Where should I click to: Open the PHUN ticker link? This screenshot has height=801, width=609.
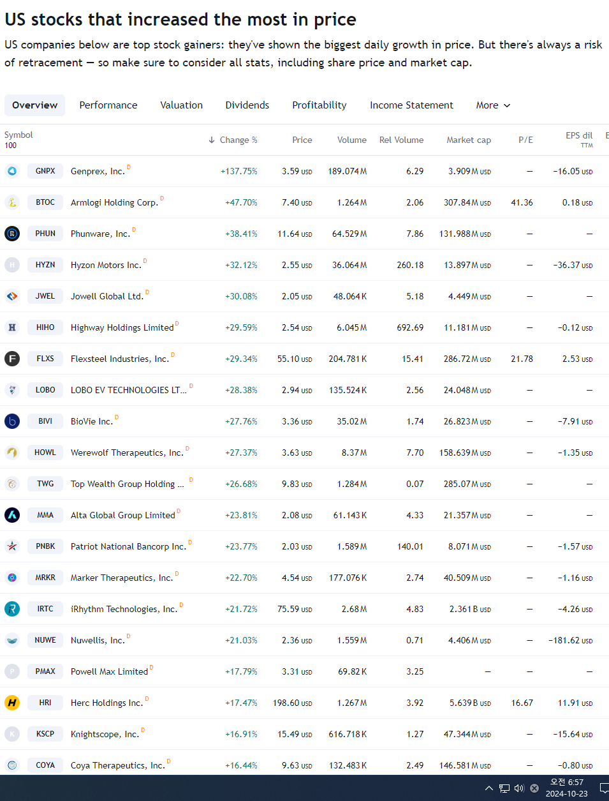coord(45,234)
